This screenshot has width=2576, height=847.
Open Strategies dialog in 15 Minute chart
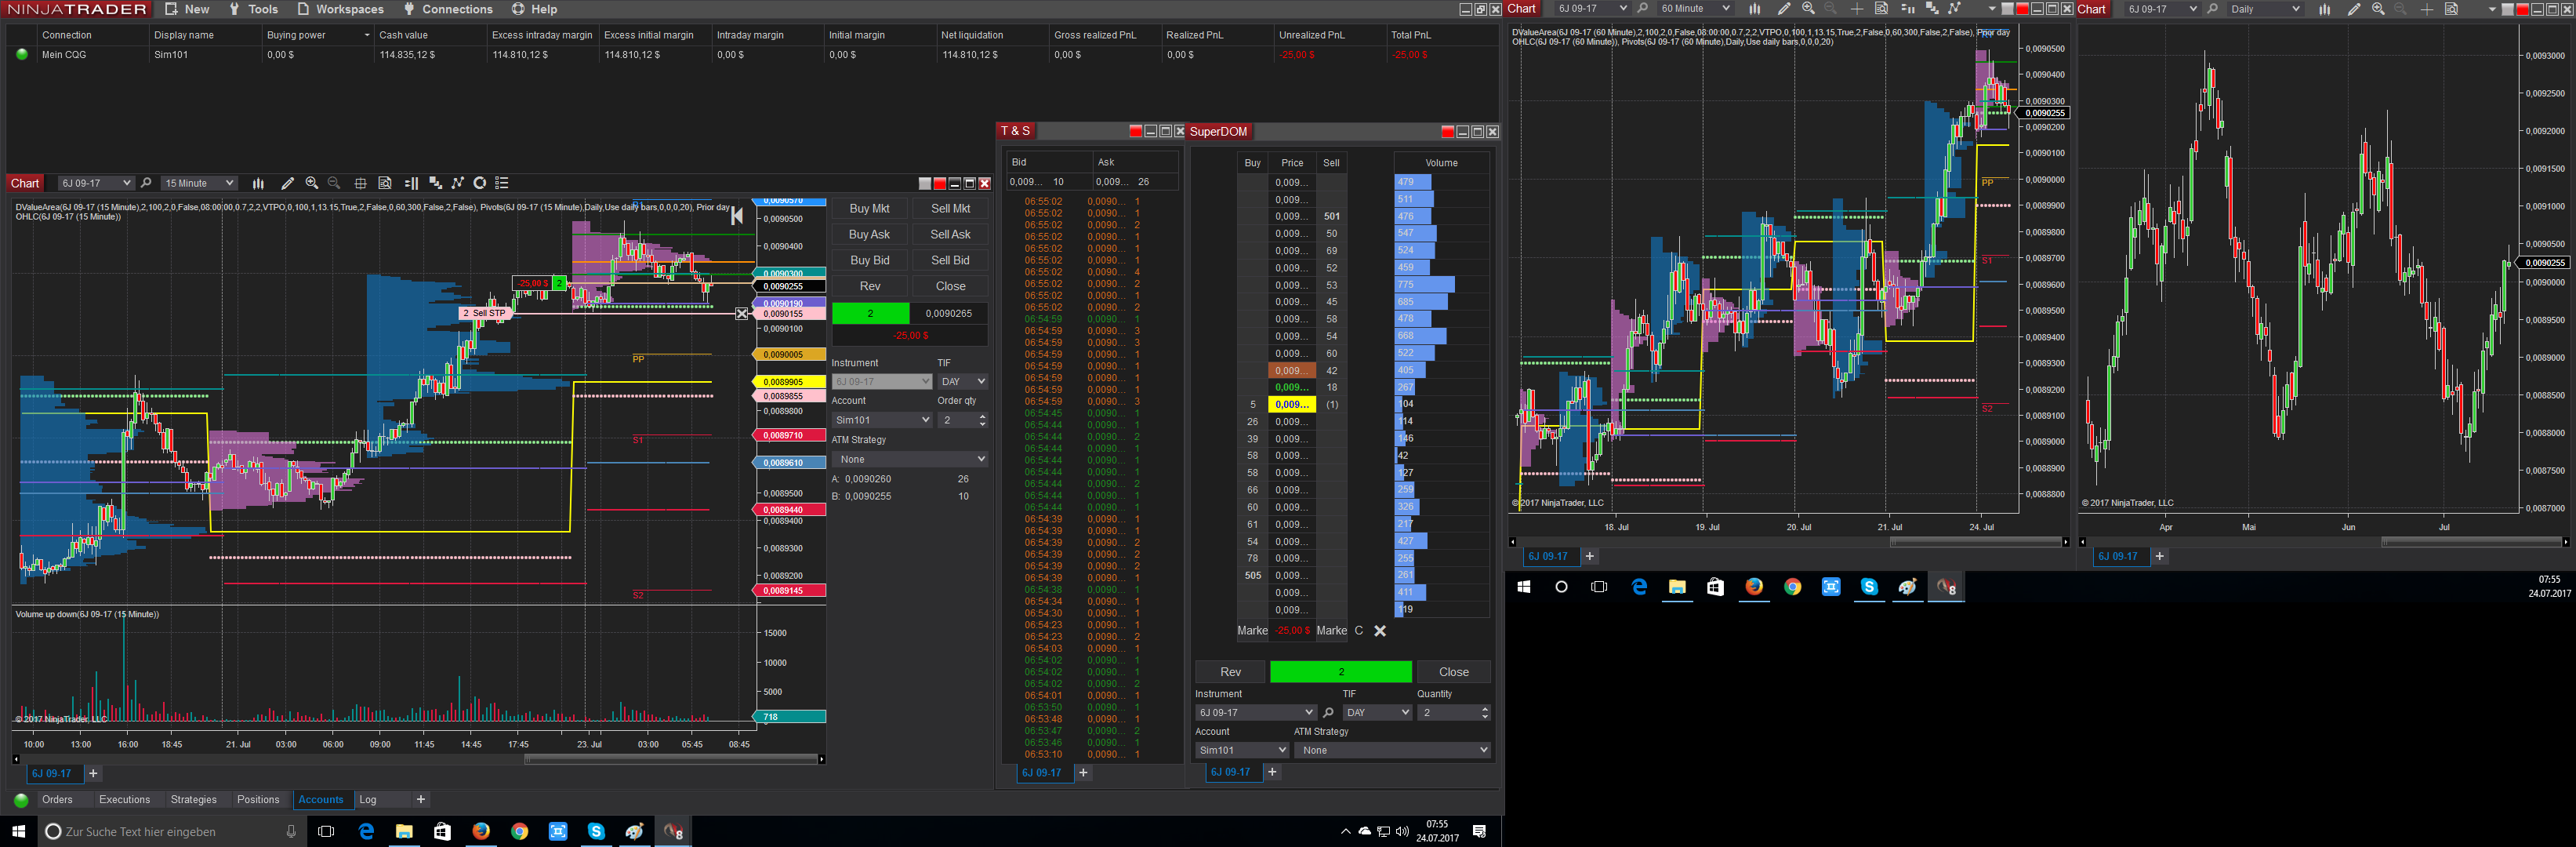click(458, 183)
